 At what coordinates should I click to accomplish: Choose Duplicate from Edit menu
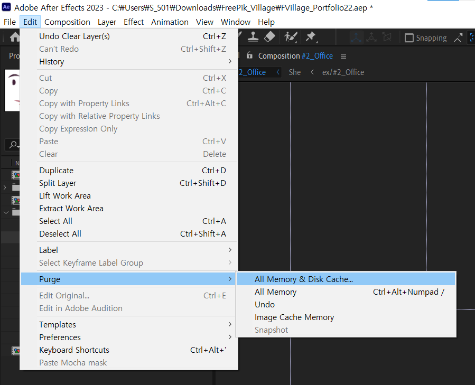click(x=129, y=170)
